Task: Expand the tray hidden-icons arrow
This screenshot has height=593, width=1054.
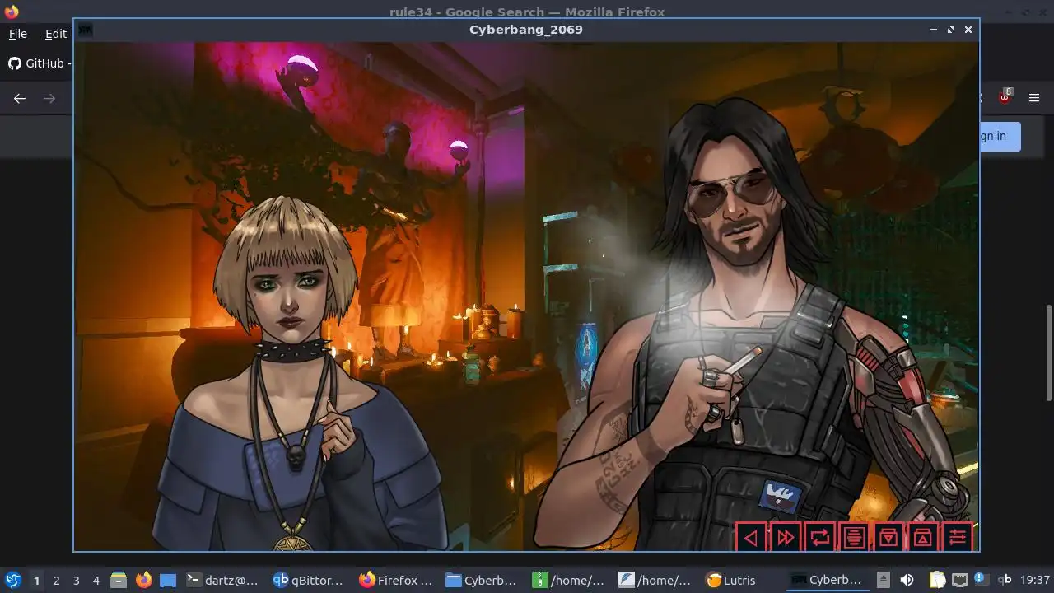Action: coord(882,580)
